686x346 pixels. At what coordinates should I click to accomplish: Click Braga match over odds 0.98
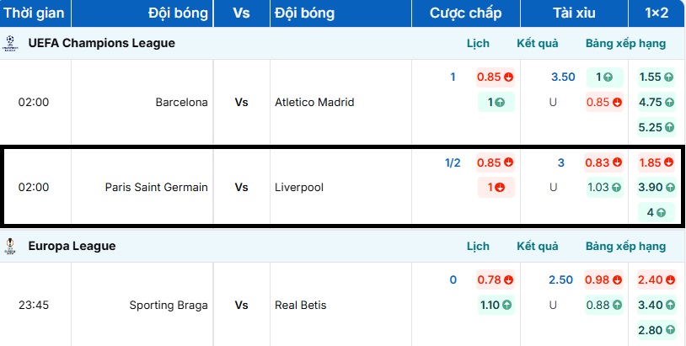[603, 279]
